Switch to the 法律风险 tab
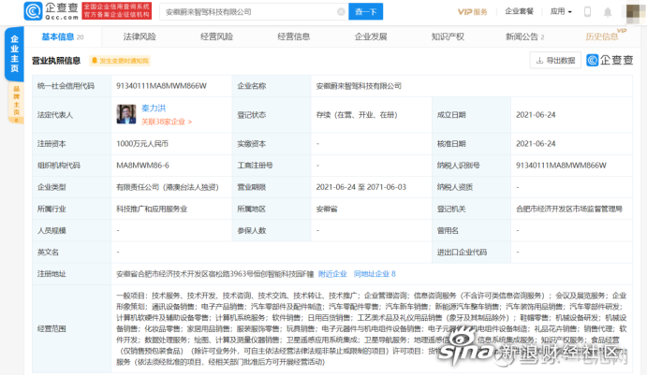Screen dimensions: 647x376 tap(140, 36)
